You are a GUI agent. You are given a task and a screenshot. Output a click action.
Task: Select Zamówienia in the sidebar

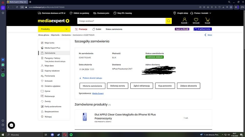click(54, 53)
